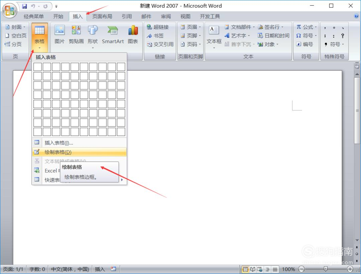Viewport: 361px width, 274px height.
Task: Insert the semicolon special symbol
Action: click(x=325, y=36)
